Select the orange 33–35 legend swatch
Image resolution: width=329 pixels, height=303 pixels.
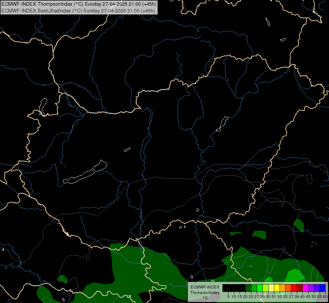coord(283,288)
